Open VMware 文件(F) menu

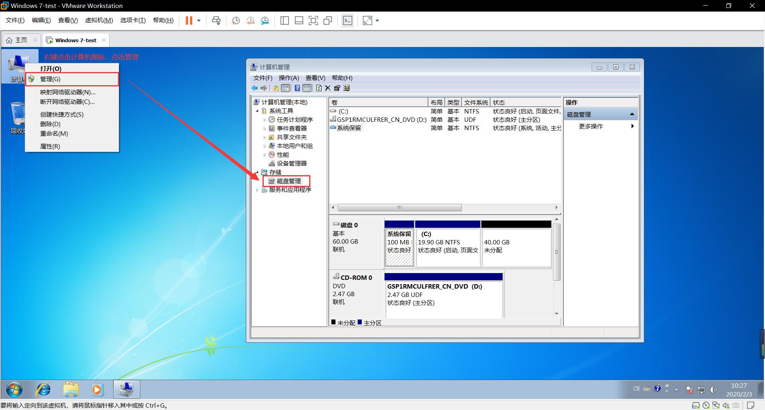pyautogui.click(x=15, y=20)
